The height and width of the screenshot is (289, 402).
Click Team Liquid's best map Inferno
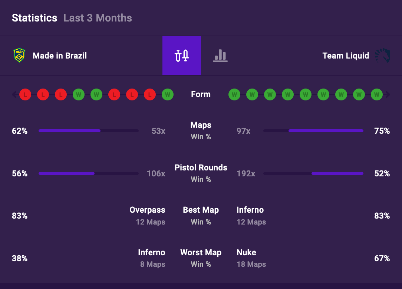250,210
